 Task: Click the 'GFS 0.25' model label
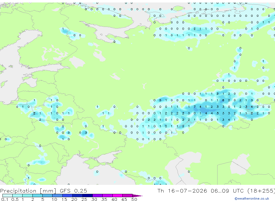click(x=73, y=191)
